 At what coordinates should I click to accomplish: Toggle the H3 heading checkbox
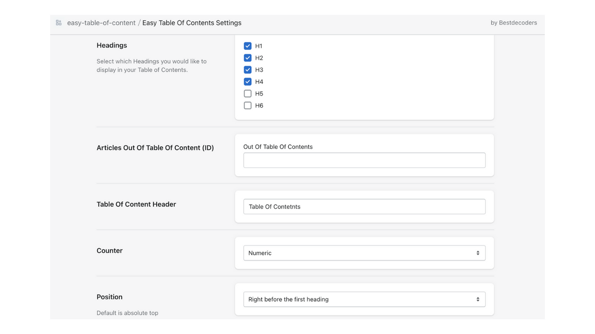click(x=248, y=70)
